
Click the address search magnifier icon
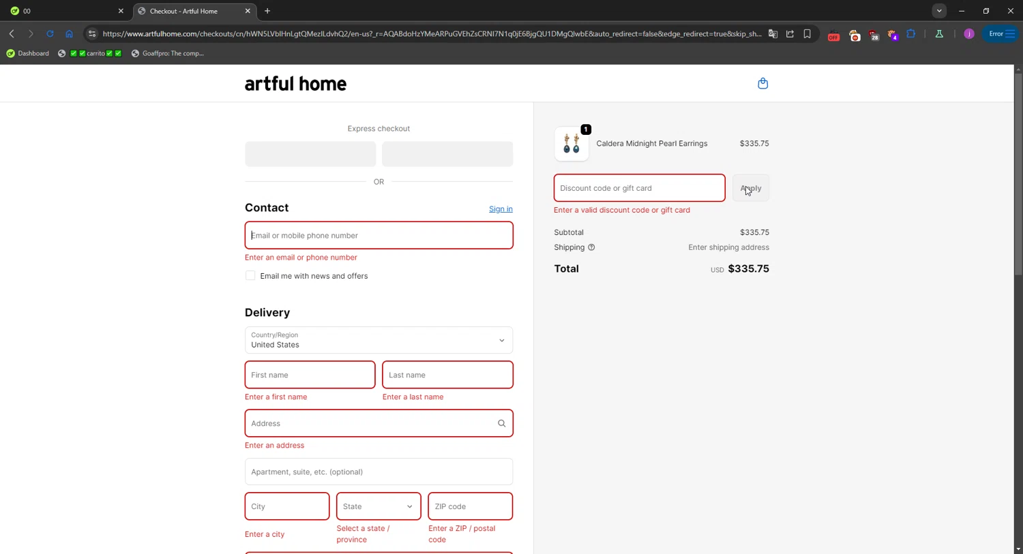tap(501, 423)
